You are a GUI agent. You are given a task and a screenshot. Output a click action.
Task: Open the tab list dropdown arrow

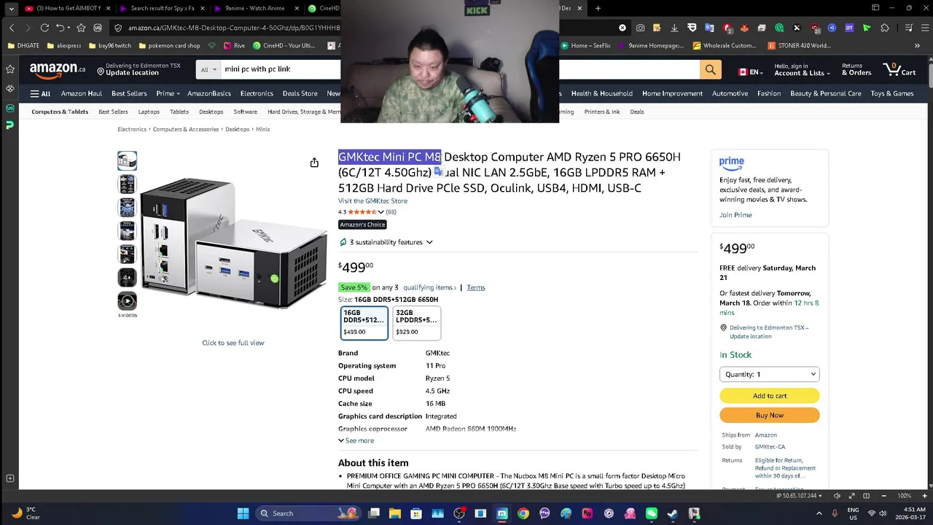[x=11, y=9]
